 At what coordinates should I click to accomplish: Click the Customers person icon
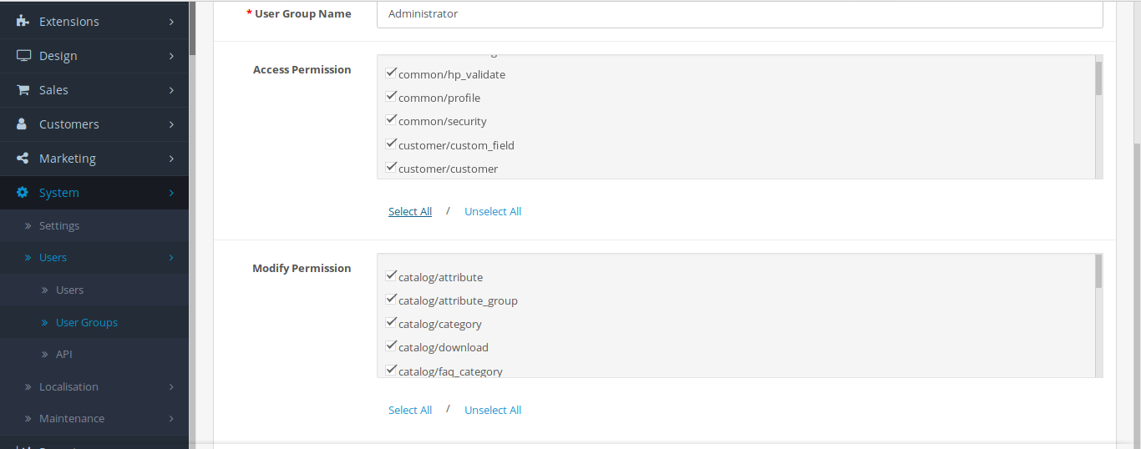[x=23, y=124]
